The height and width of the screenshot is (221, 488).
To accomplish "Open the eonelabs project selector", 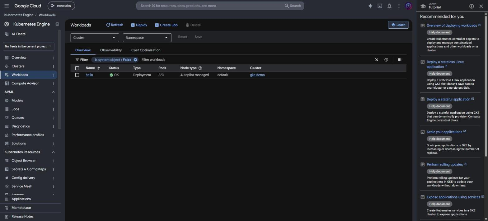I will tap(61, 6).
